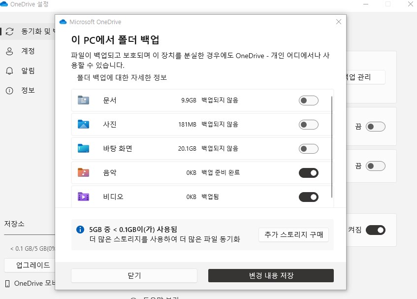Select the 동기화 및 백업 sync icon
417x299 pixels.
pos(10,31)
